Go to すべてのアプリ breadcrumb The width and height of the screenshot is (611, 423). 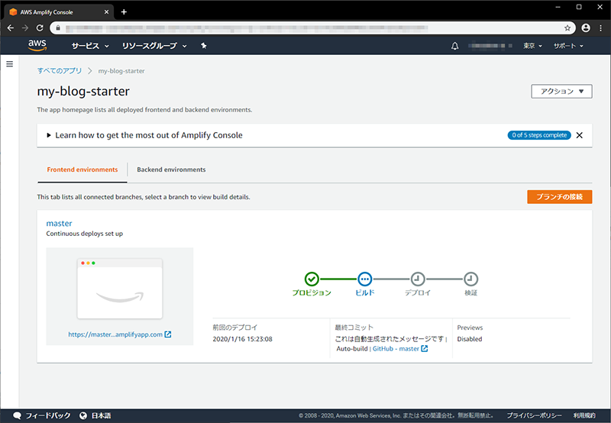[x=60, y=71]
